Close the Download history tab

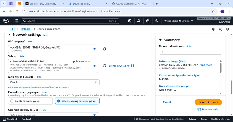pos(107,4)
